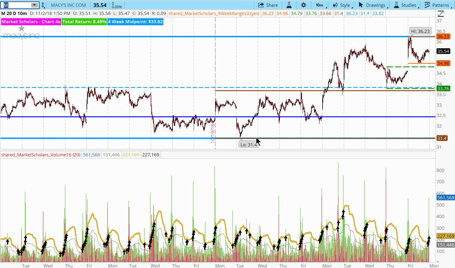455x268 pixels.
Task: Open the 10m timeframe dropdown
Action: point(321,5)
